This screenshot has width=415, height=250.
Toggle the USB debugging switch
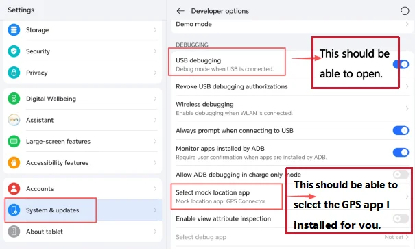[401, 64]
